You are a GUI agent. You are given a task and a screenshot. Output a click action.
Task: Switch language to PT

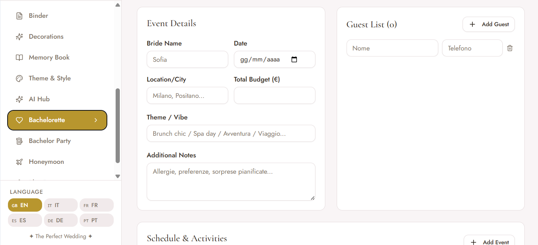pos(97,220)
